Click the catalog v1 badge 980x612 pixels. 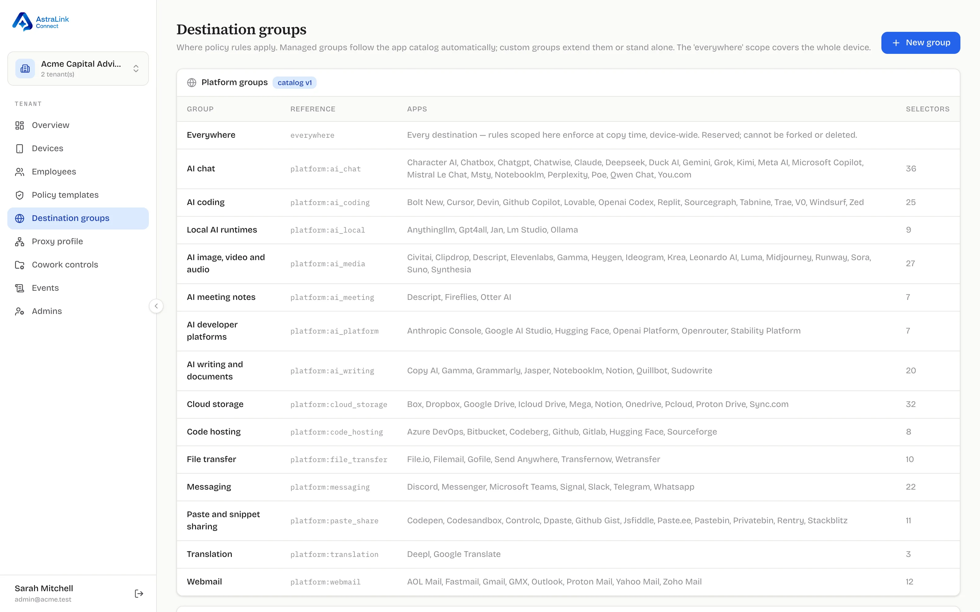point(294,83)
